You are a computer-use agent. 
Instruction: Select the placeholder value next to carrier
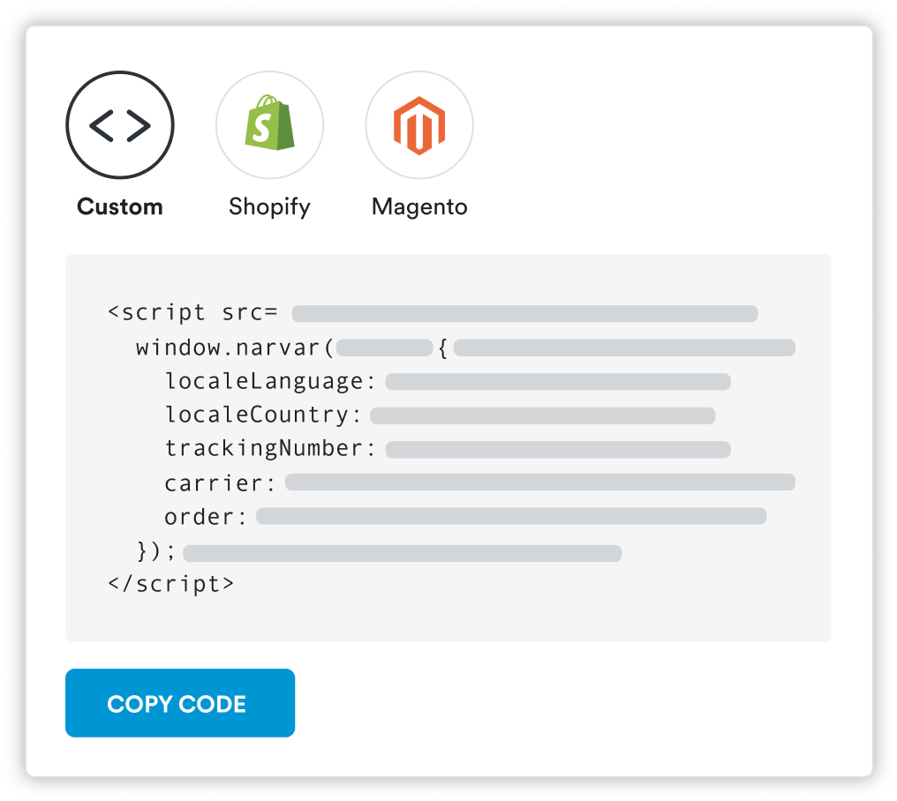tap(539, 483)
